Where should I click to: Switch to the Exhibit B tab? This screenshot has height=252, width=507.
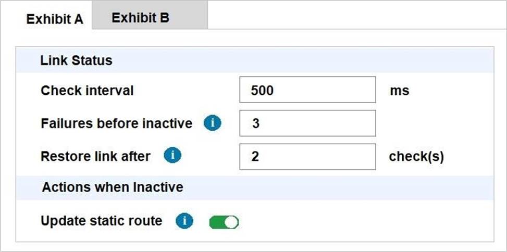pyautogui.click(x=140, y=18)
